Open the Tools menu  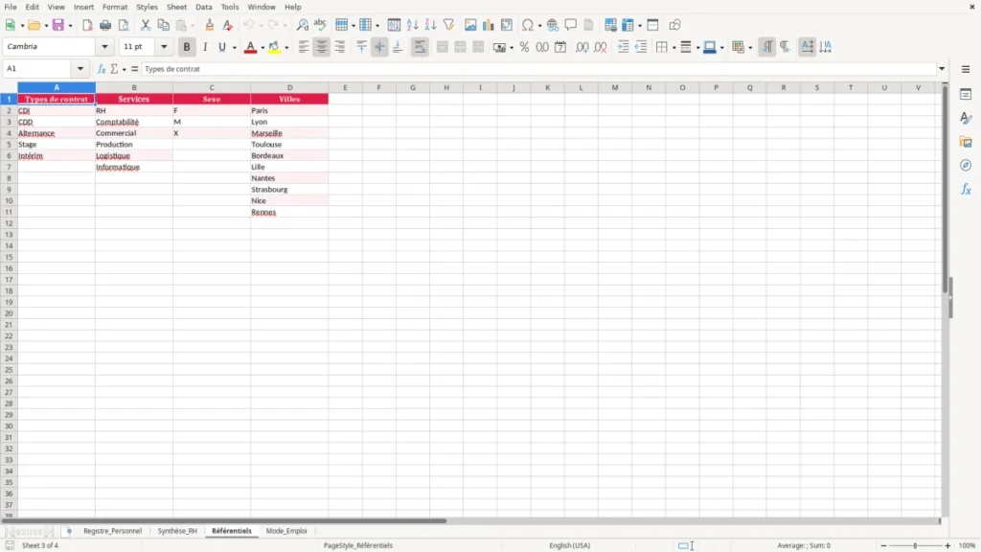tap(230, 7)
